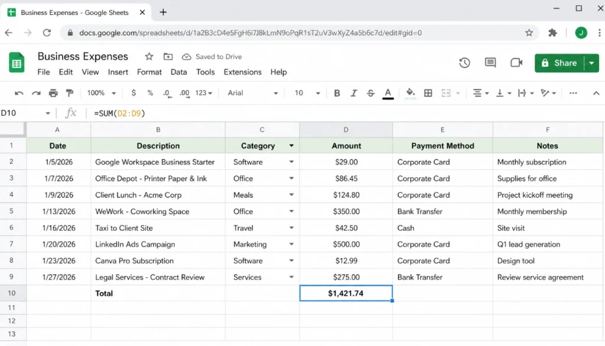The image size is (605, 346).
Task: Click the Saved to Drive status
Action: click(x=212, y=57)
